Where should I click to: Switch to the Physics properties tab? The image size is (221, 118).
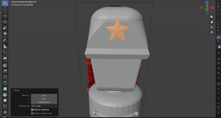219,98
